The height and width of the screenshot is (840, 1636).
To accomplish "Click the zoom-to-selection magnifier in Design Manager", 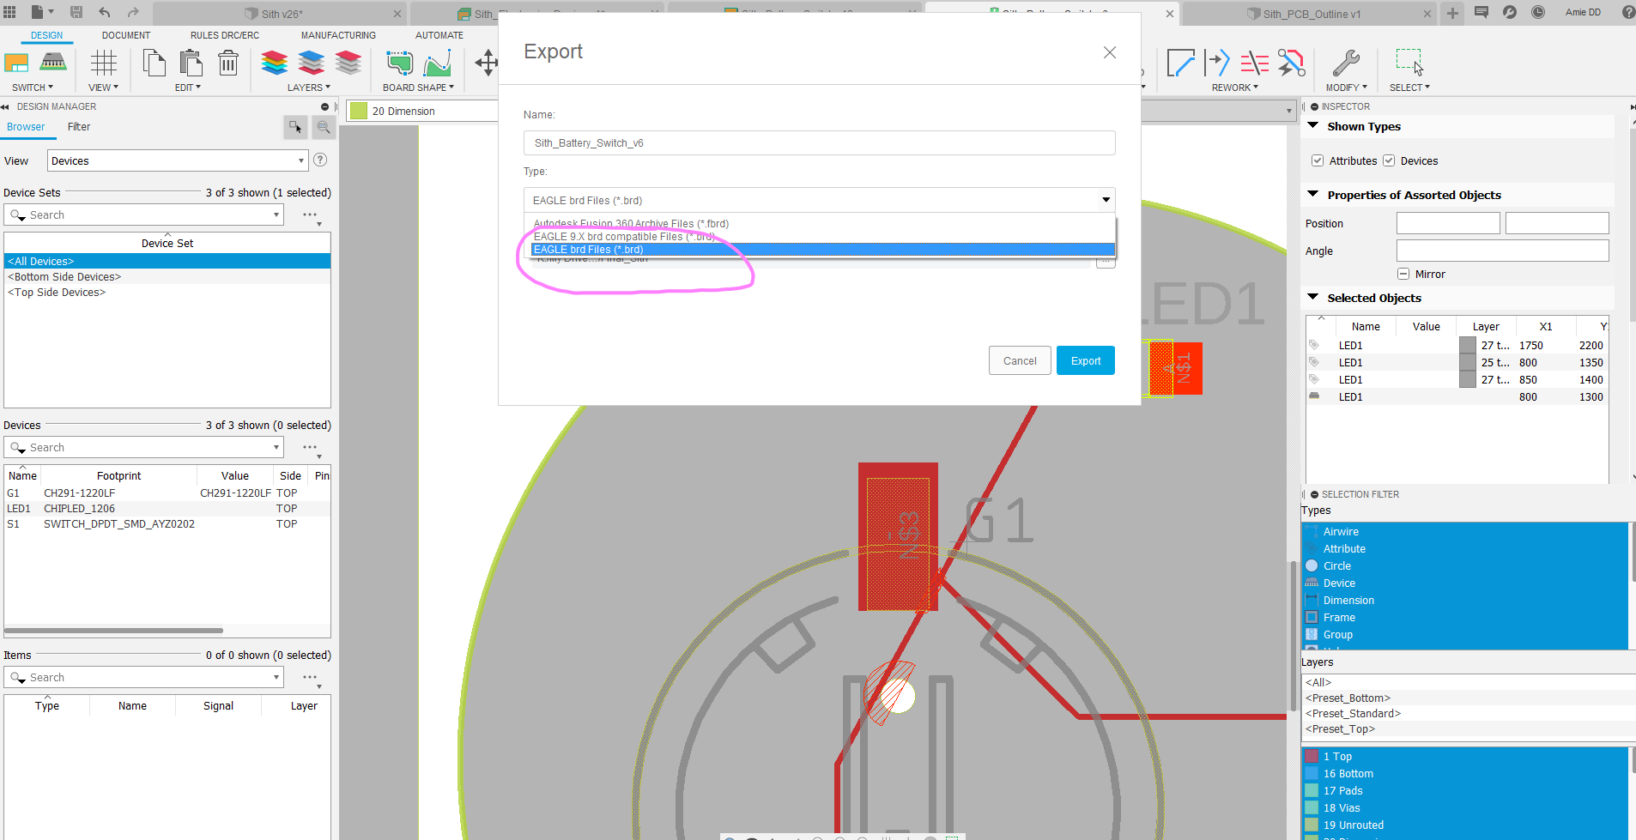I will click(324, 127).
